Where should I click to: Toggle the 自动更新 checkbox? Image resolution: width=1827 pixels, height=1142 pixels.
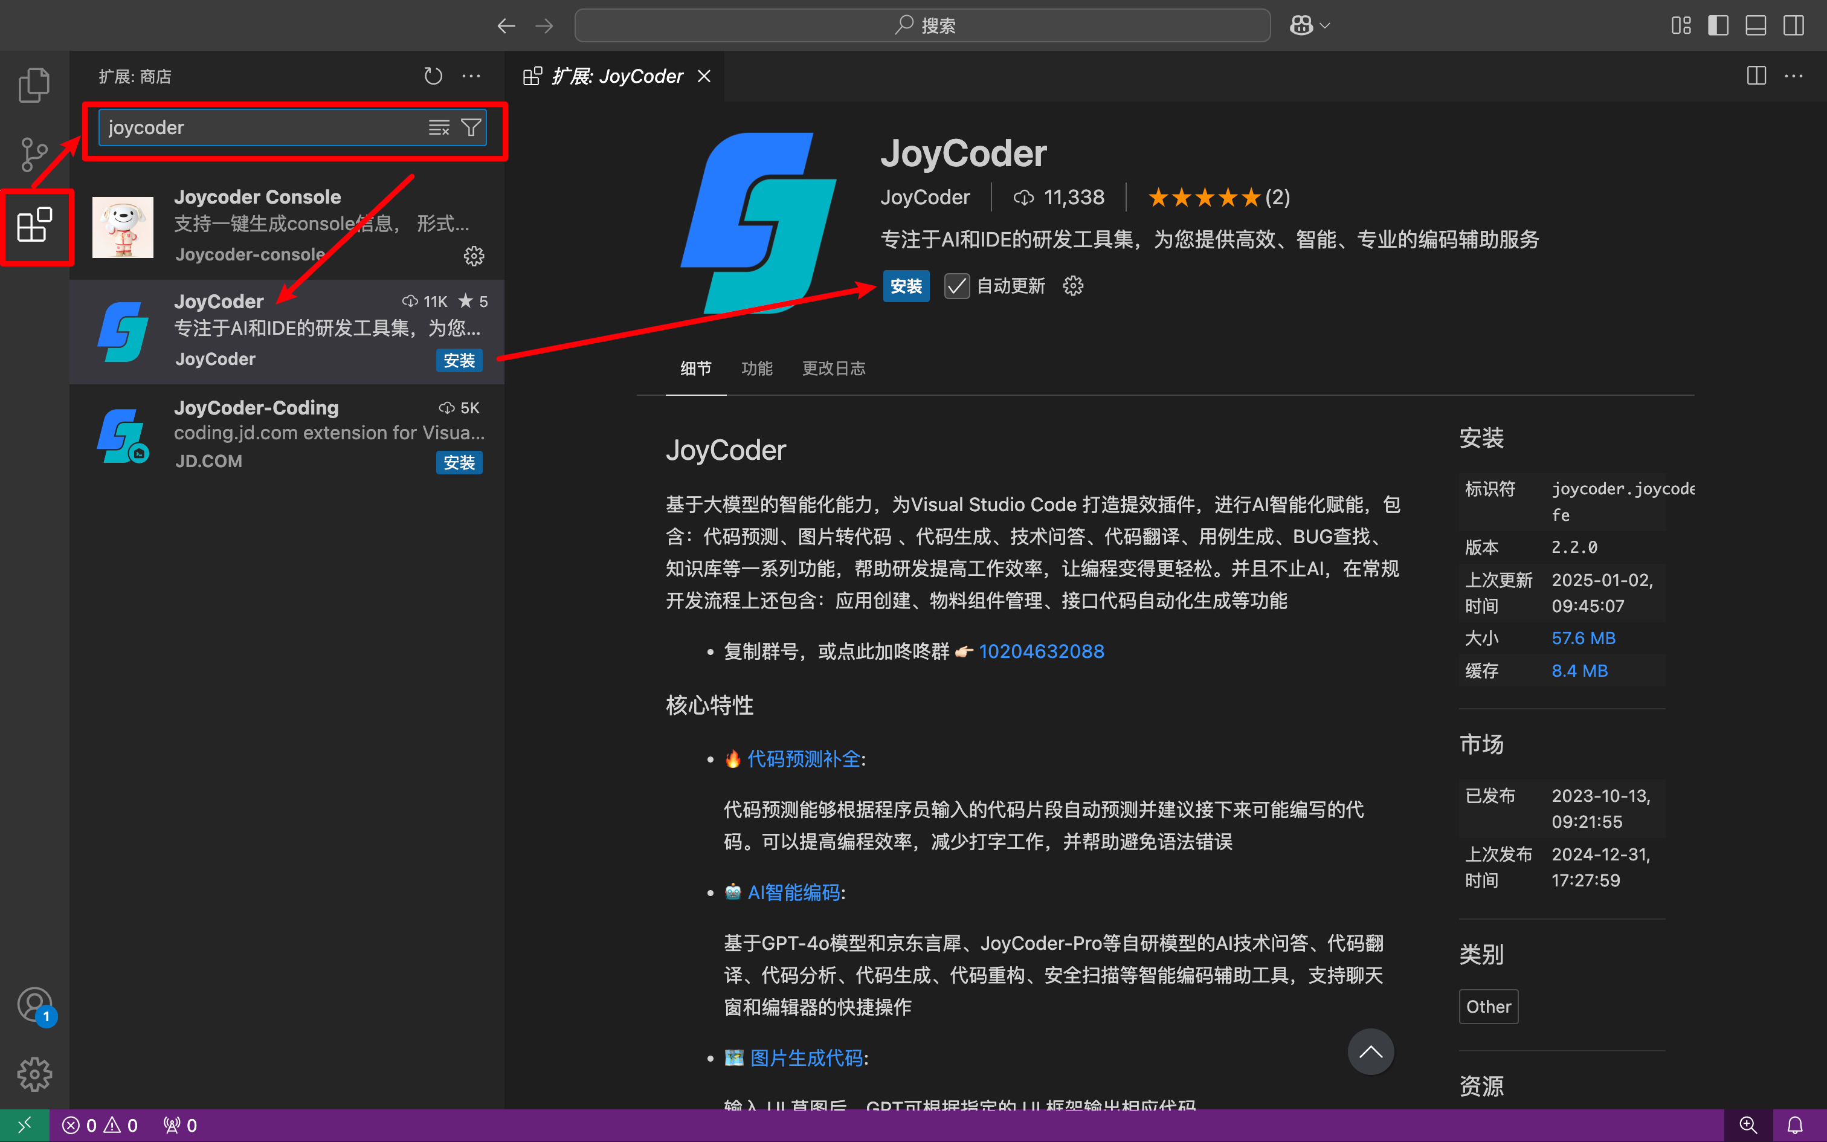(x=956, y=286)
